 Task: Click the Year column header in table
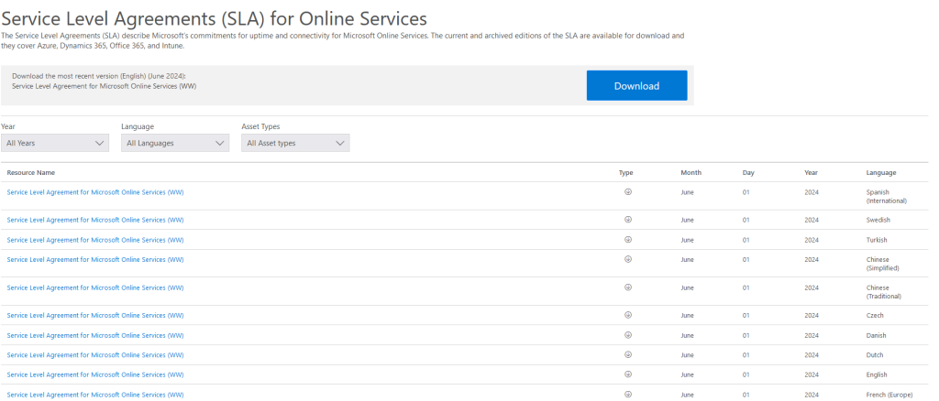811,173
